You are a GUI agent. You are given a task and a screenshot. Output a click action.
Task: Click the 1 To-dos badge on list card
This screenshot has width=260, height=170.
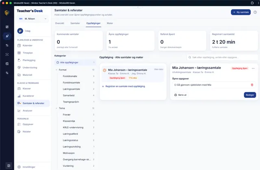pos(133,78)
